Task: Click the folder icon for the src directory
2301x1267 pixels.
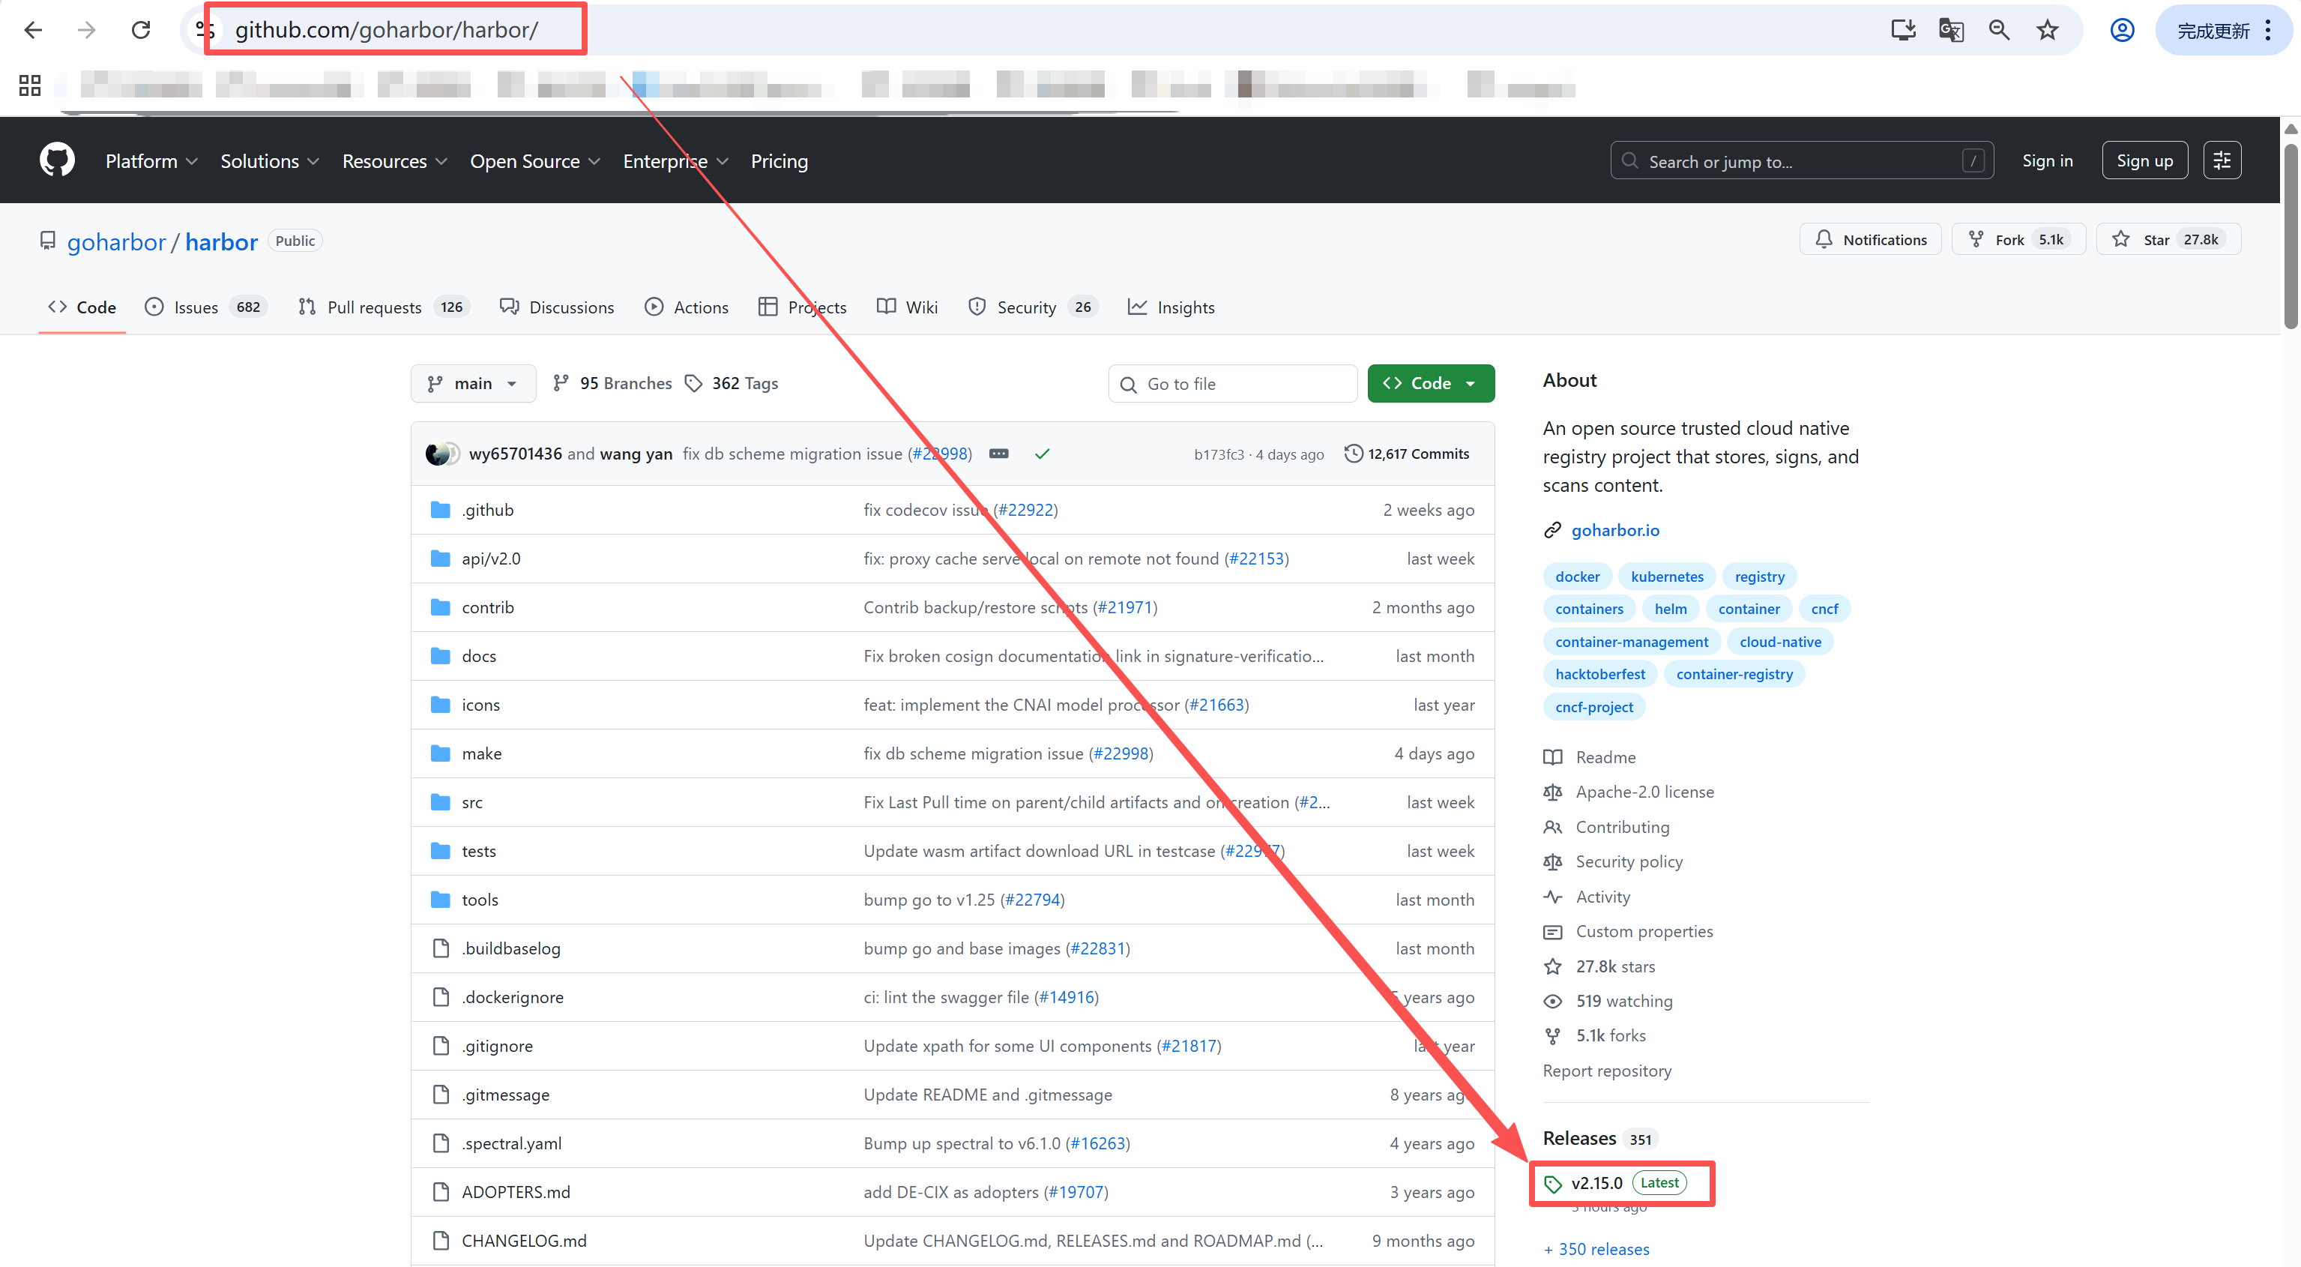Action: click(x=441, y=802)
